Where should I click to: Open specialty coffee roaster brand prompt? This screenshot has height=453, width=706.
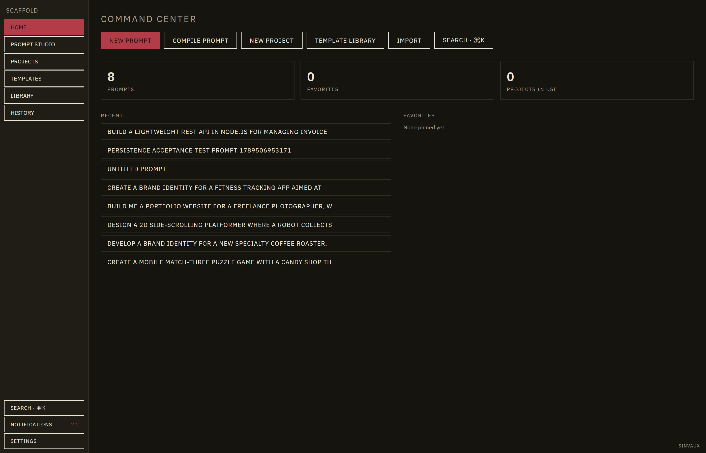(x=246, y=244)
